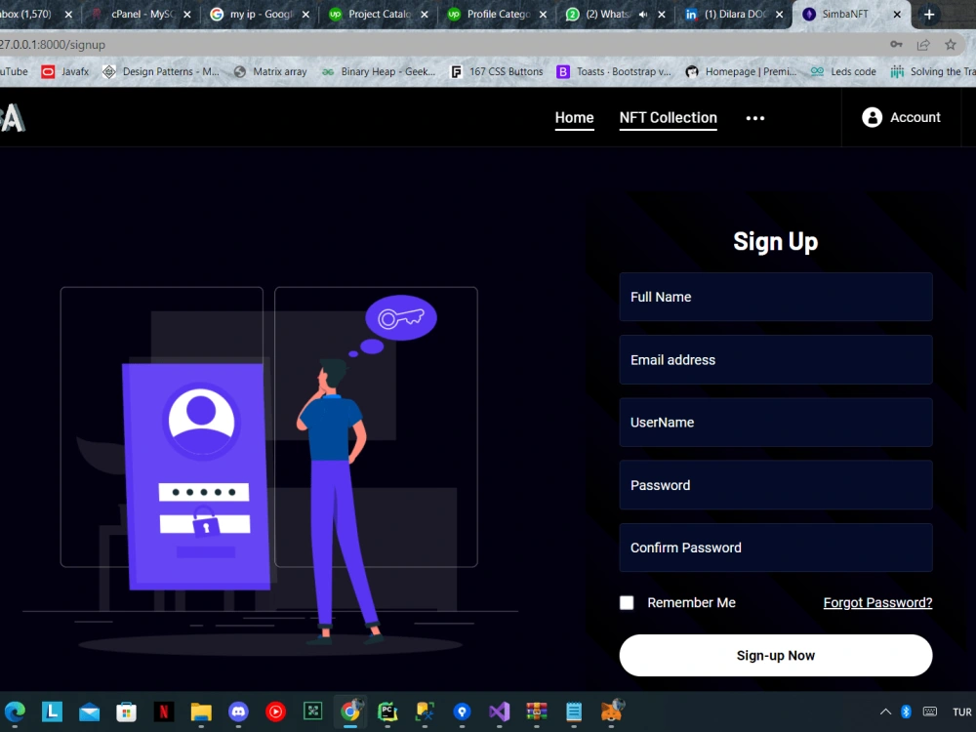Open Matrix array bookmark

(x=270, y=71)
